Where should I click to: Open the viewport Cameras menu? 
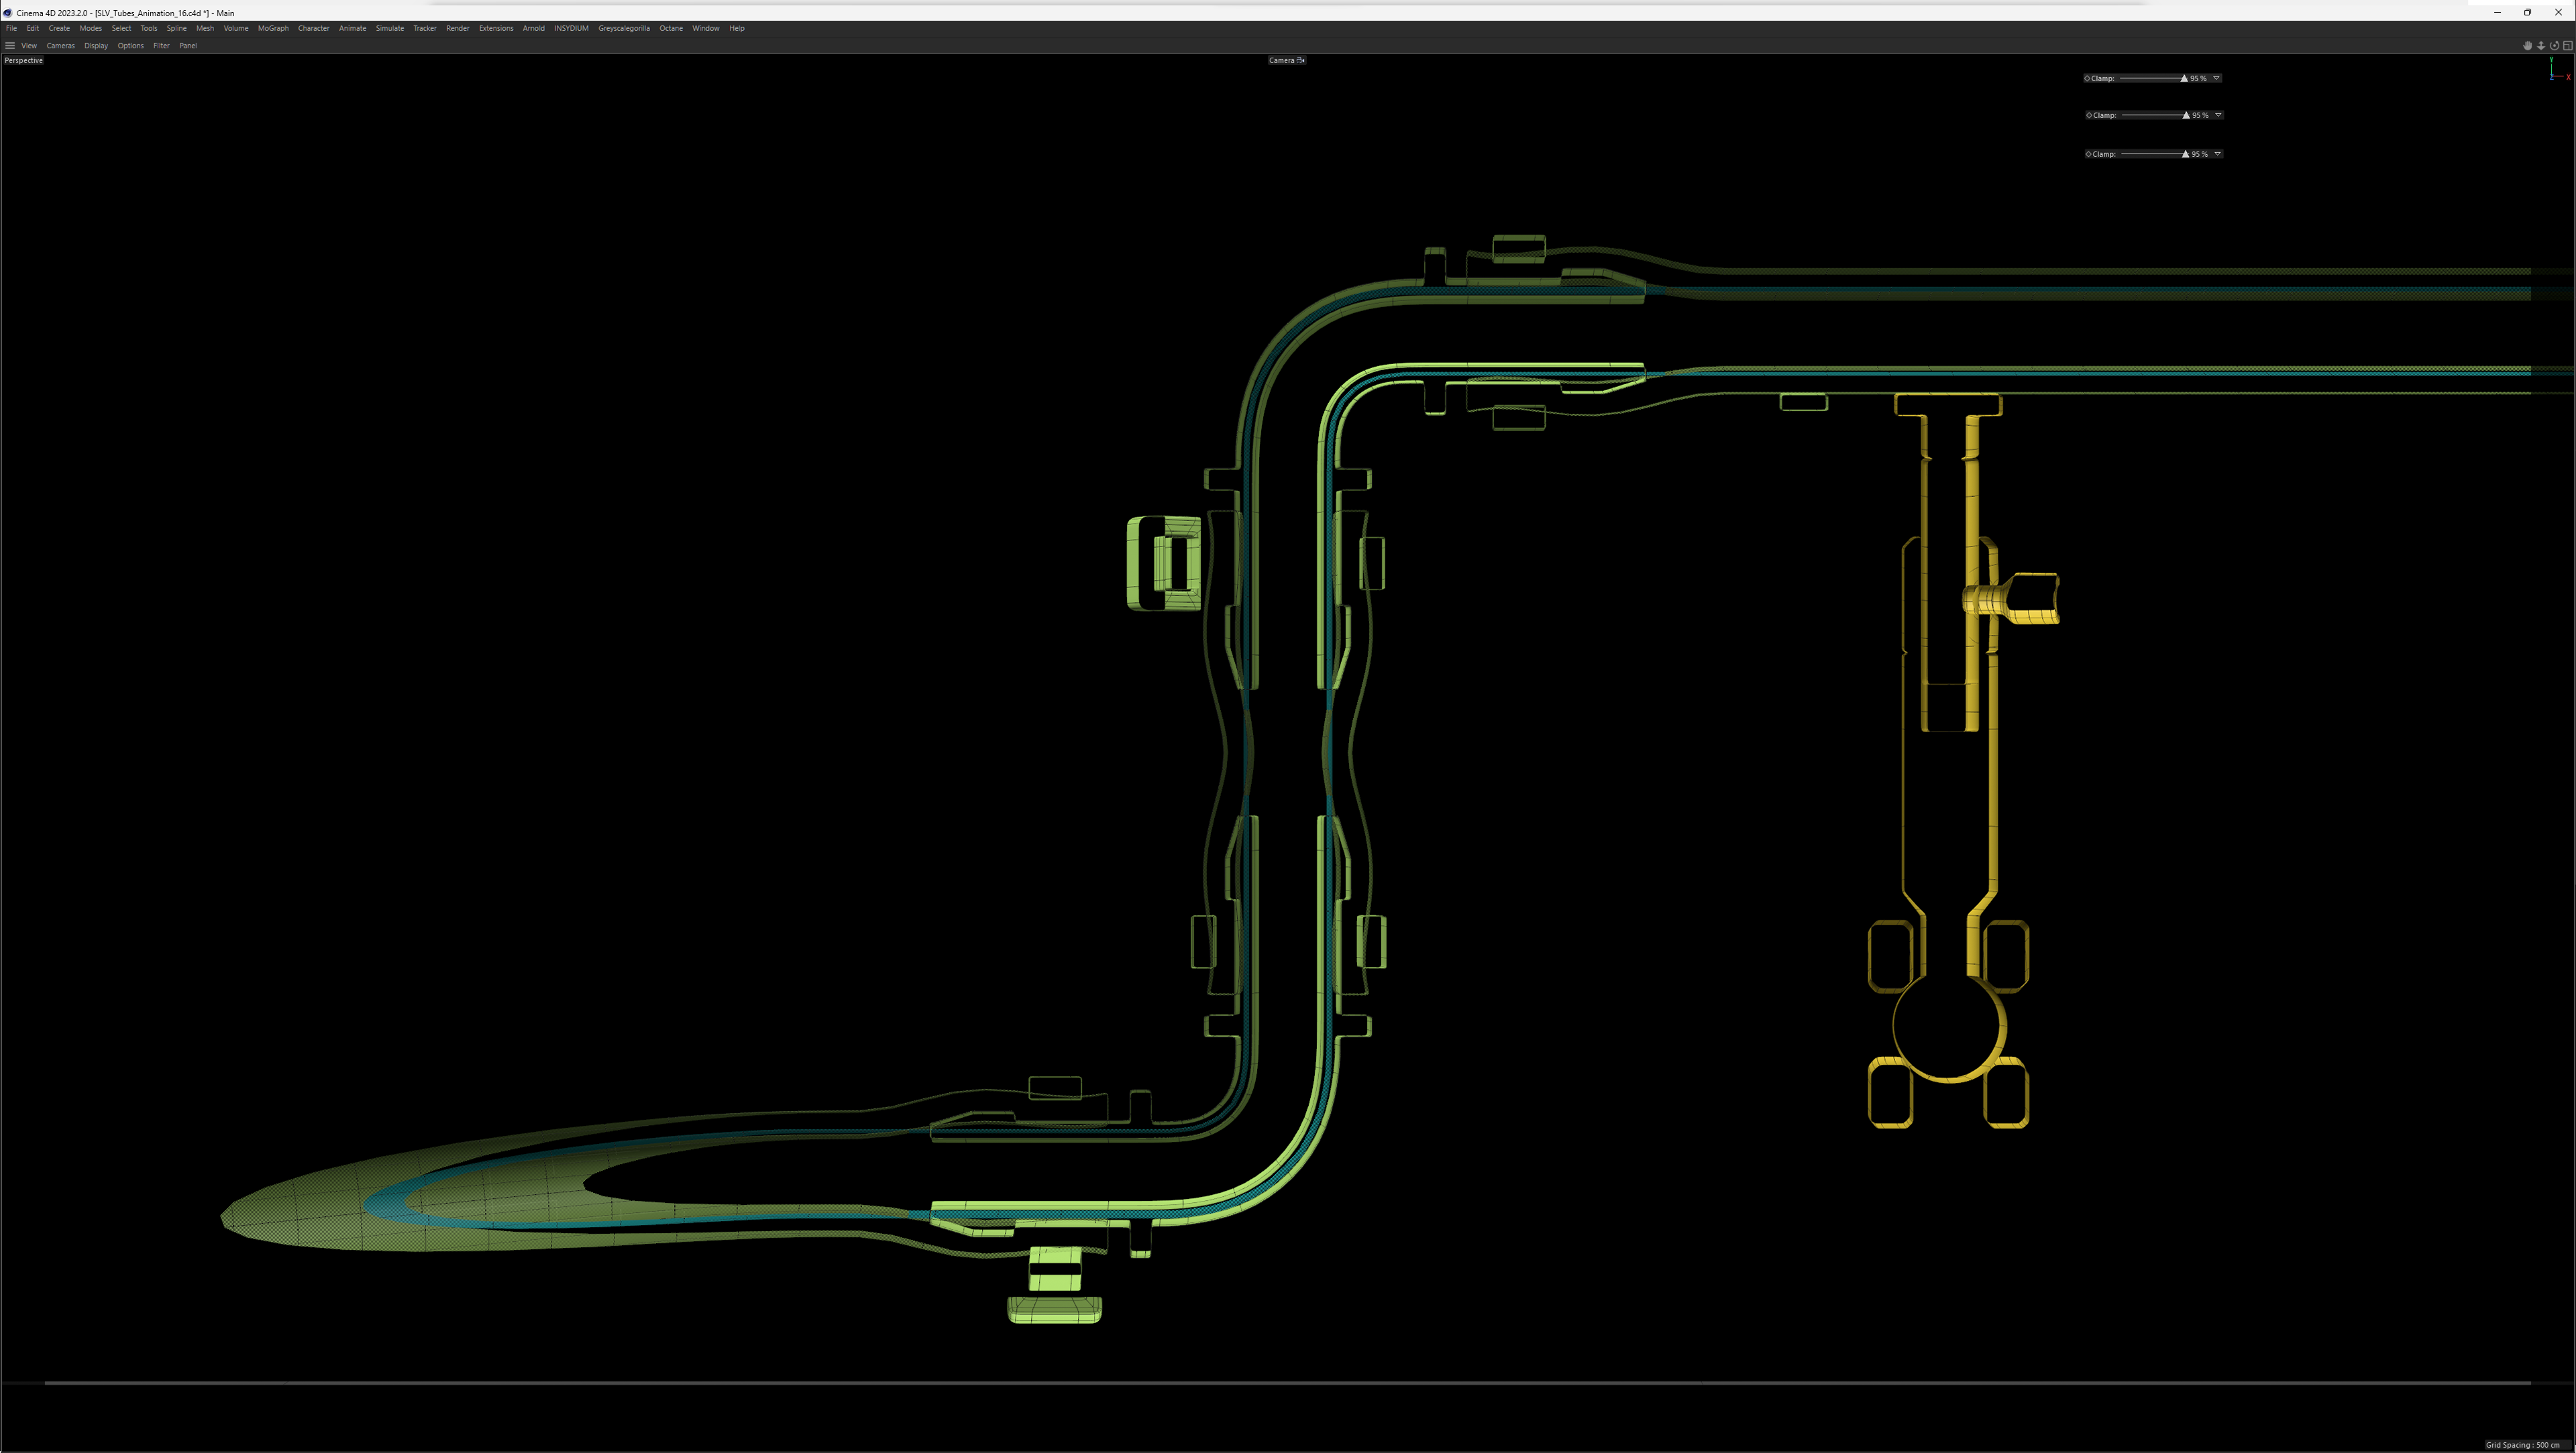pyautogui.click(x=60, y=45)
